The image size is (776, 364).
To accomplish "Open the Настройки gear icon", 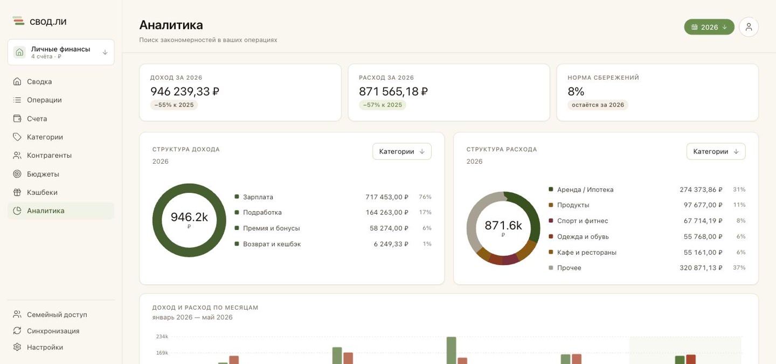I will coord(17,347).
